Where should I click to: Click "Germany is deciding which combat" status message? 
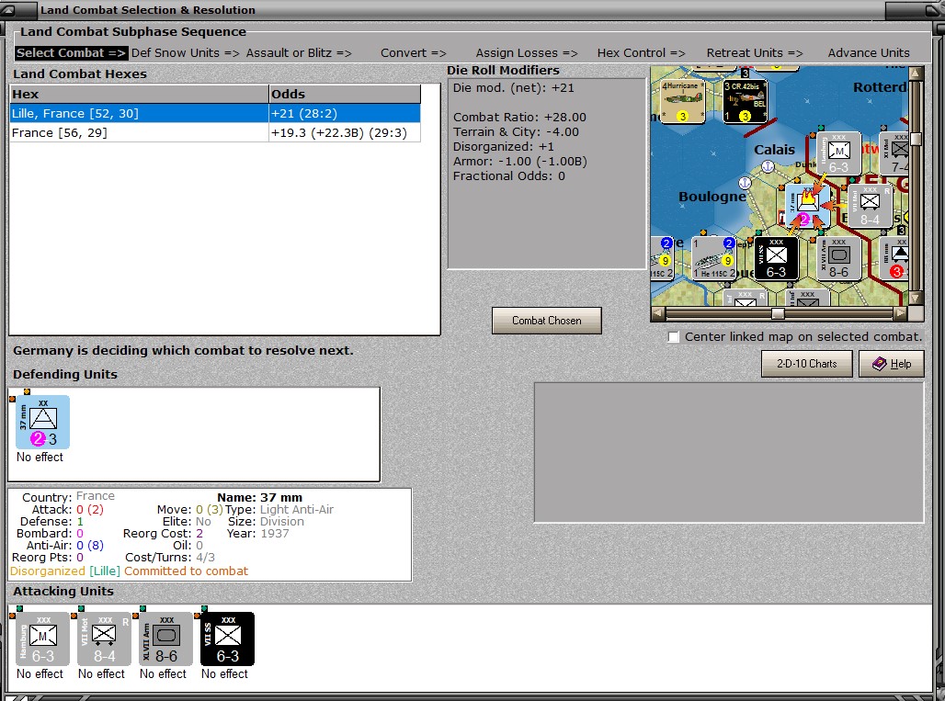(x=183, y=351)
